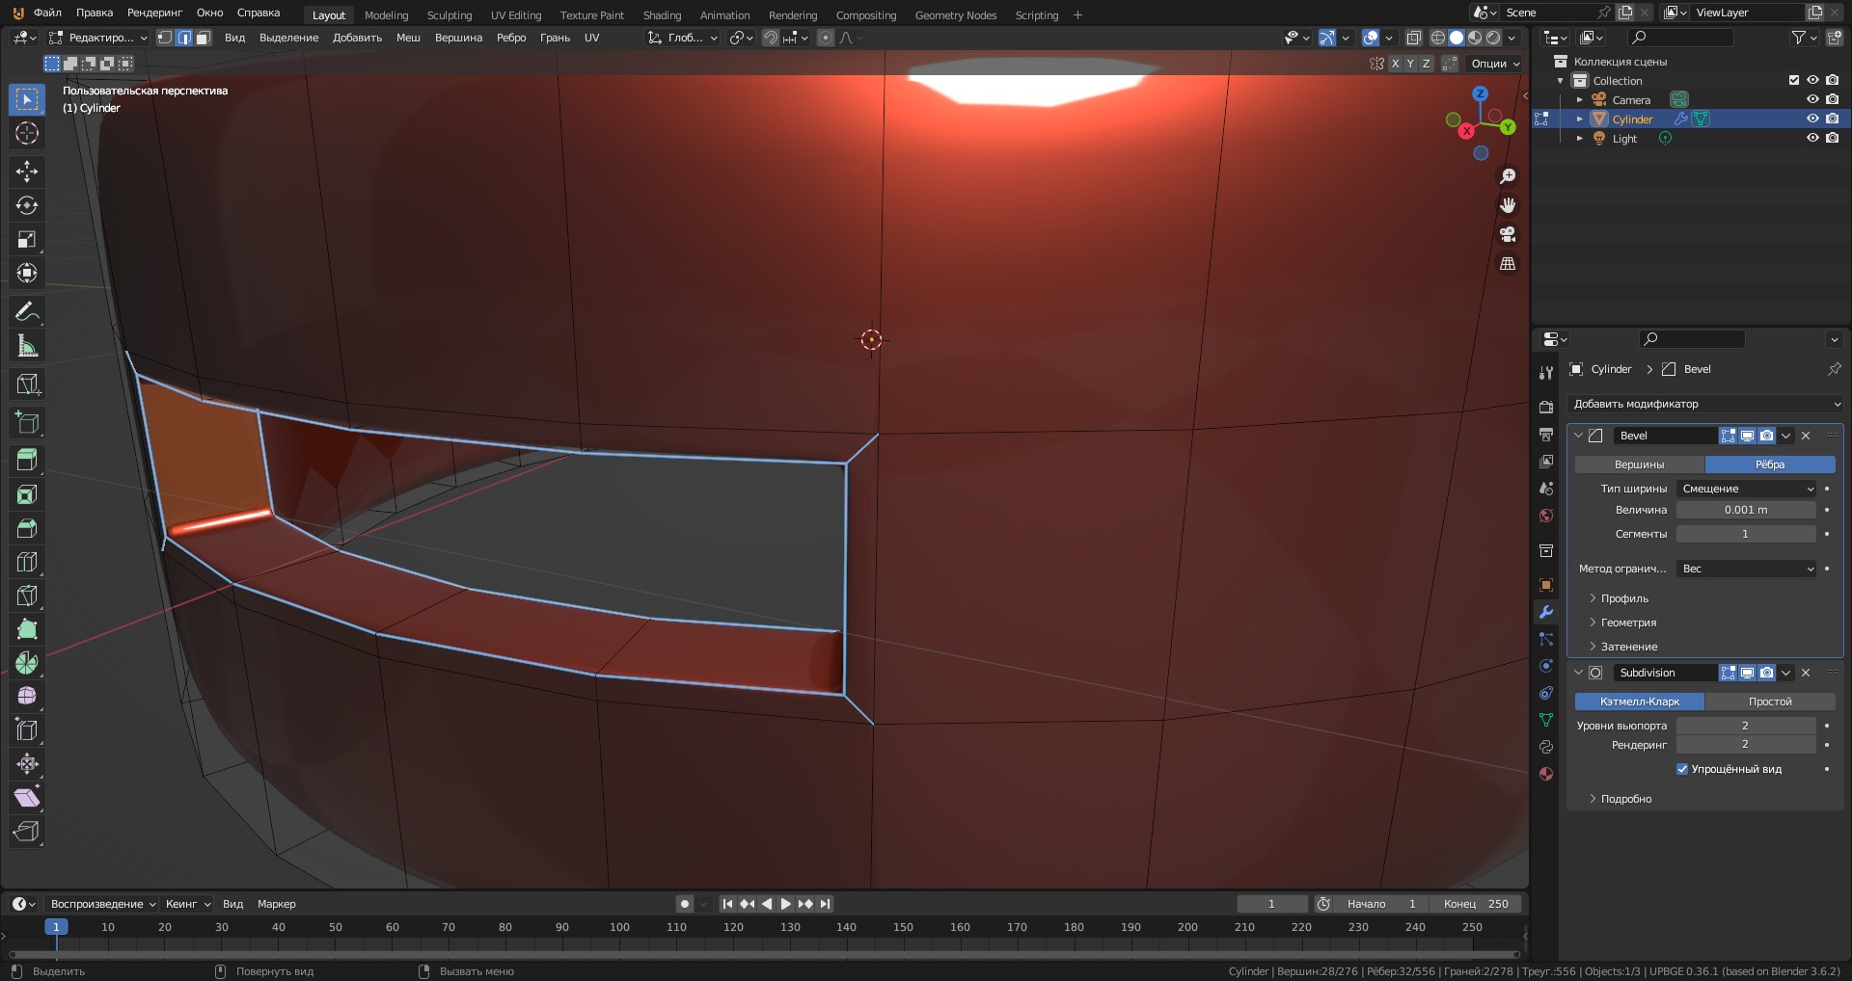Viewport: 1852px width, 981px height.
Task: Hide the Cylinder object in outliner
Action: pos(1812,119)
